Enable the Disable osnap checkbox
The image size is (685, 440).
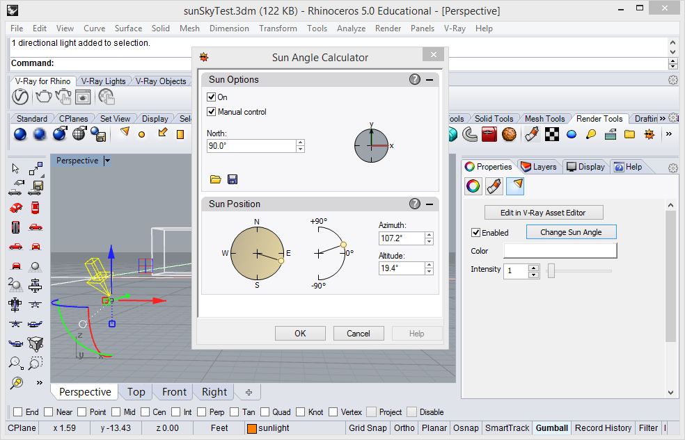[x=411, y=412]
